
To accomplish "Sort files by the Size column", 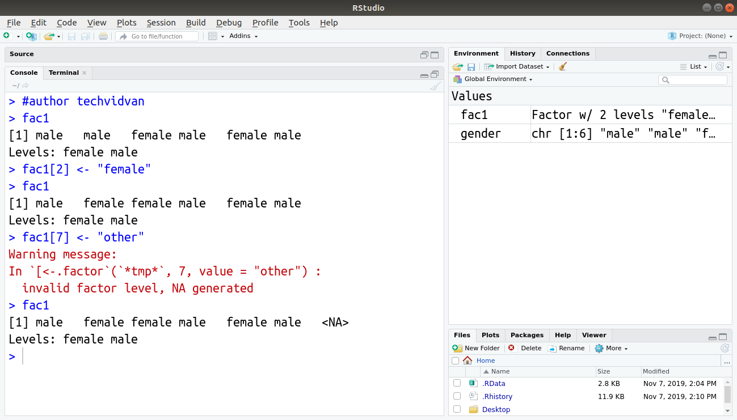I will 618,371.
